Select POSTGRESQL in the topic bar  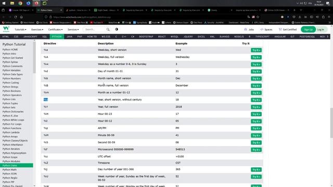pyautogui.click(x=307, y=36)
